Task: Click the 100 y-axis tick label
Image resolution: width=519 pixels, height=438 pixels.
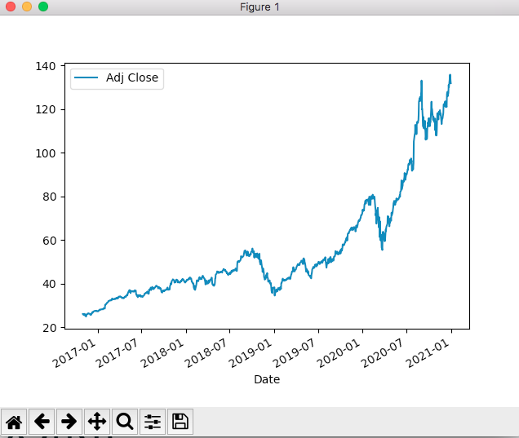Action: click(x=46, y=153)
